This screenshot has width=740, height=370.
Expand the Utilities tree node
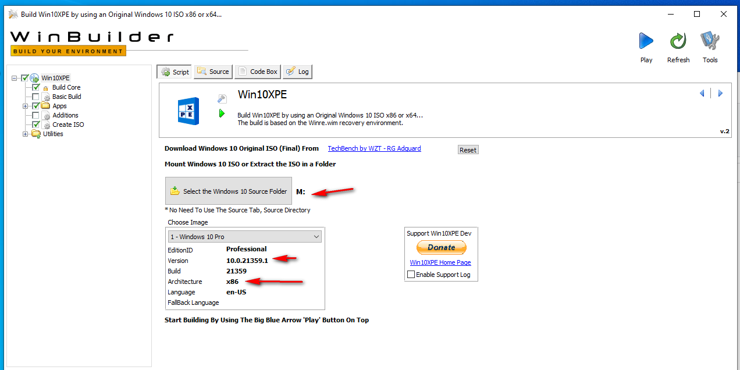coord(25,134)
